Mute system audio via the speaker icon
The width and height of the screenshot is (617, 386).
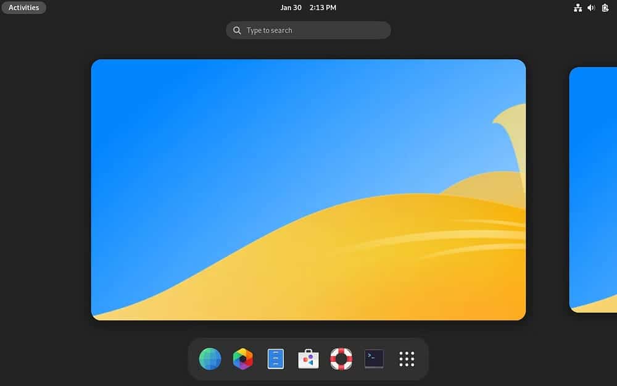590,7
